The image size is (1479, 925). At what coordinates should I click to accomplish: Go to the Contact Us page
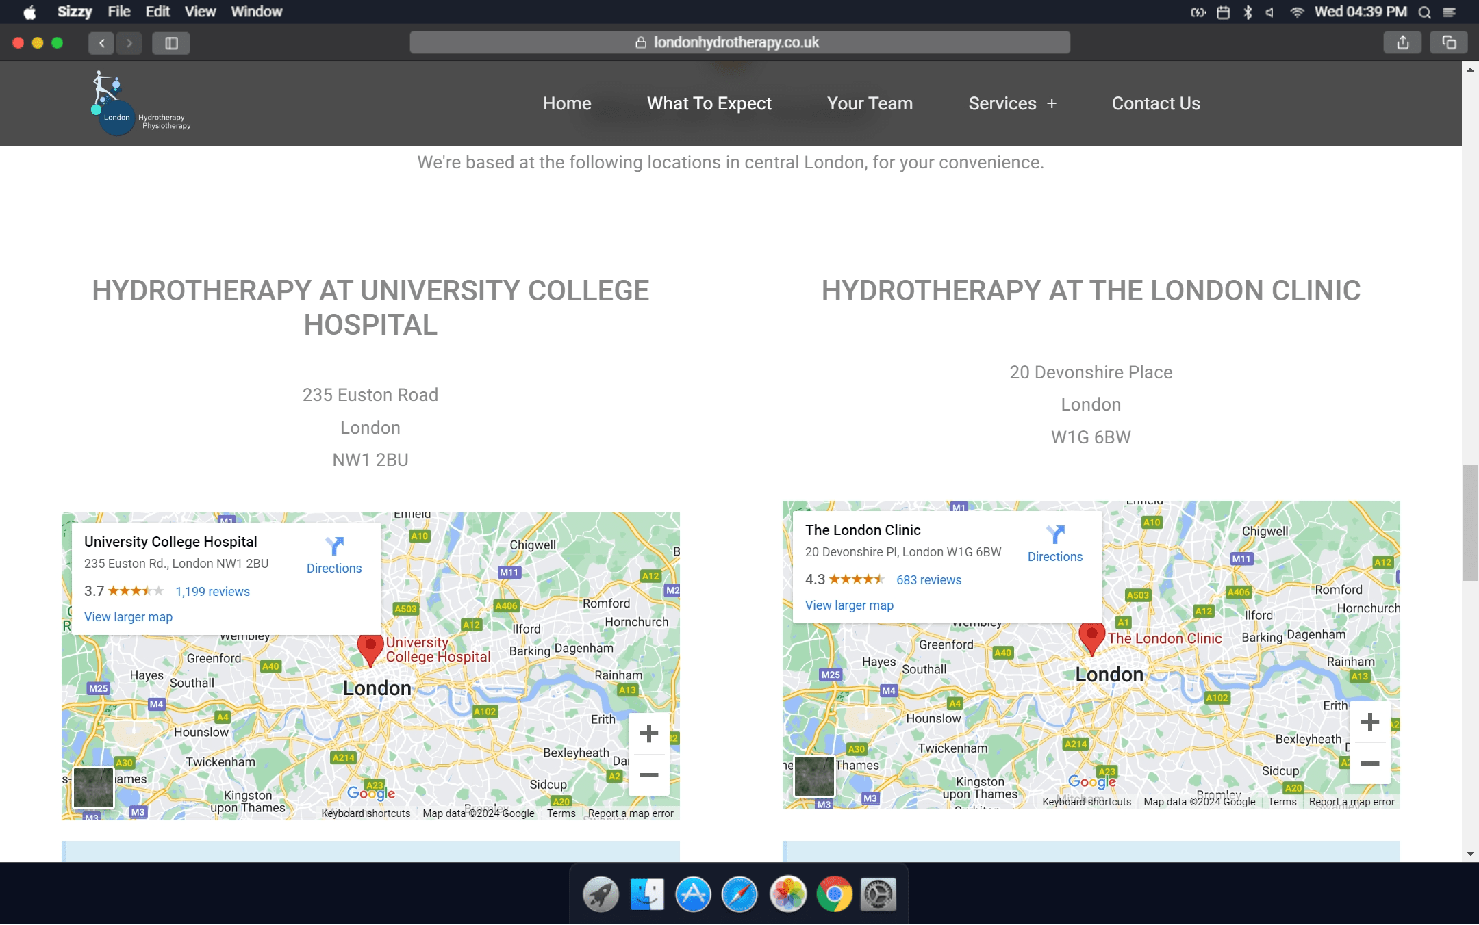1155,103
